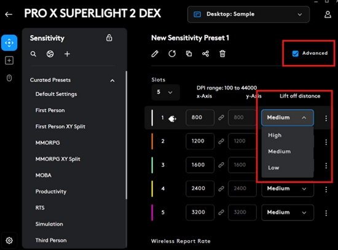Select Default Settings preset
Viewport: 338px width, 250px height.
[56, 94]
